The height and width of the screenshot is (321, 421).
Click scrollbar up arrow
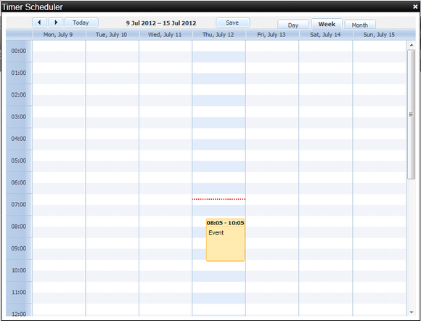click(x=411, y=46)
